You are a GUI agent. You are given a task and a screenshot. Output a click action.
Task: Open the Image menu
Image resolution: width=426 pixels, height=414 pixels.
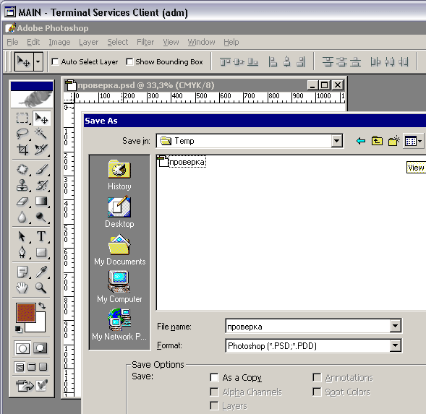pos(59,42)
